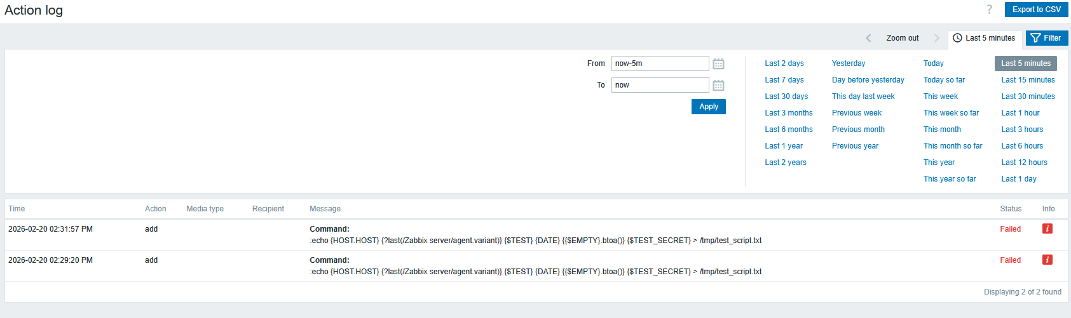Viewport: 1071px width, 318px height.
Task: Go to previous time period arrow
Action: point(868,38)
